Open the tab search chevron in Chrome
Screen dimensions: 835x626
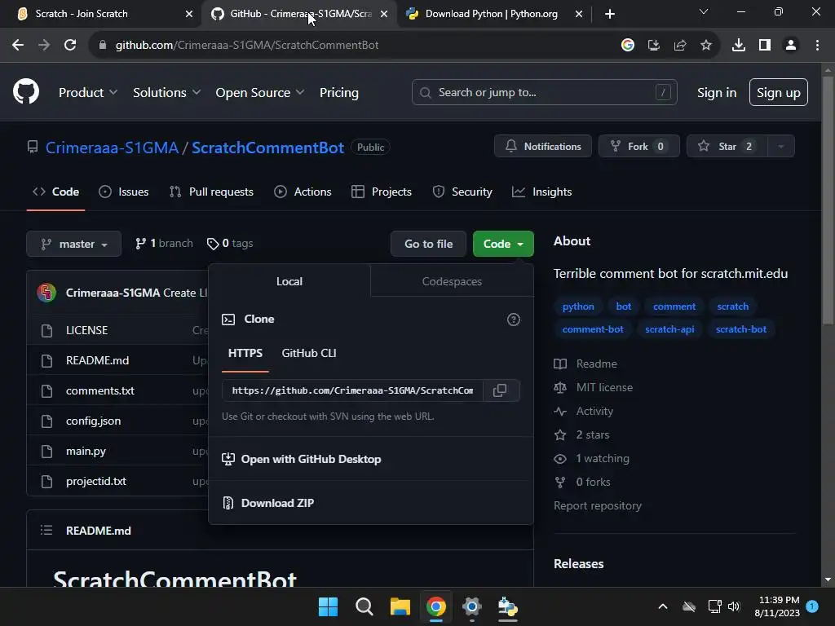(704, 11)
